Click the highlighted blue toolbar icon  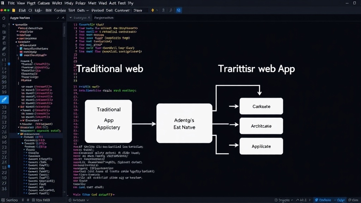[x=179, y=10]
